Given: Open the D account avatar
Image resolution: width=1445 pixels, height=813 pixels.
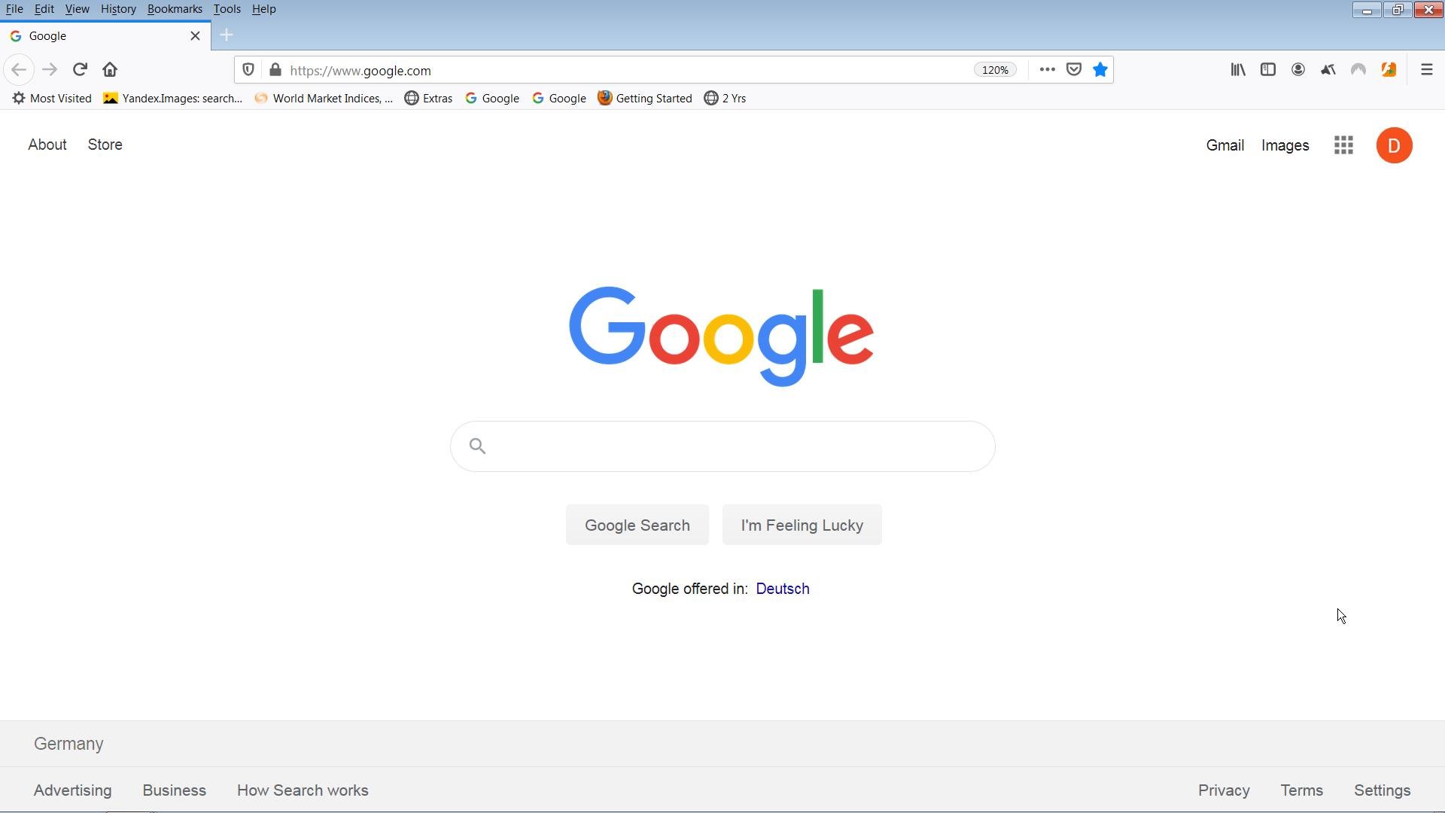Looking at the screenshot, I should point(1394,145).
